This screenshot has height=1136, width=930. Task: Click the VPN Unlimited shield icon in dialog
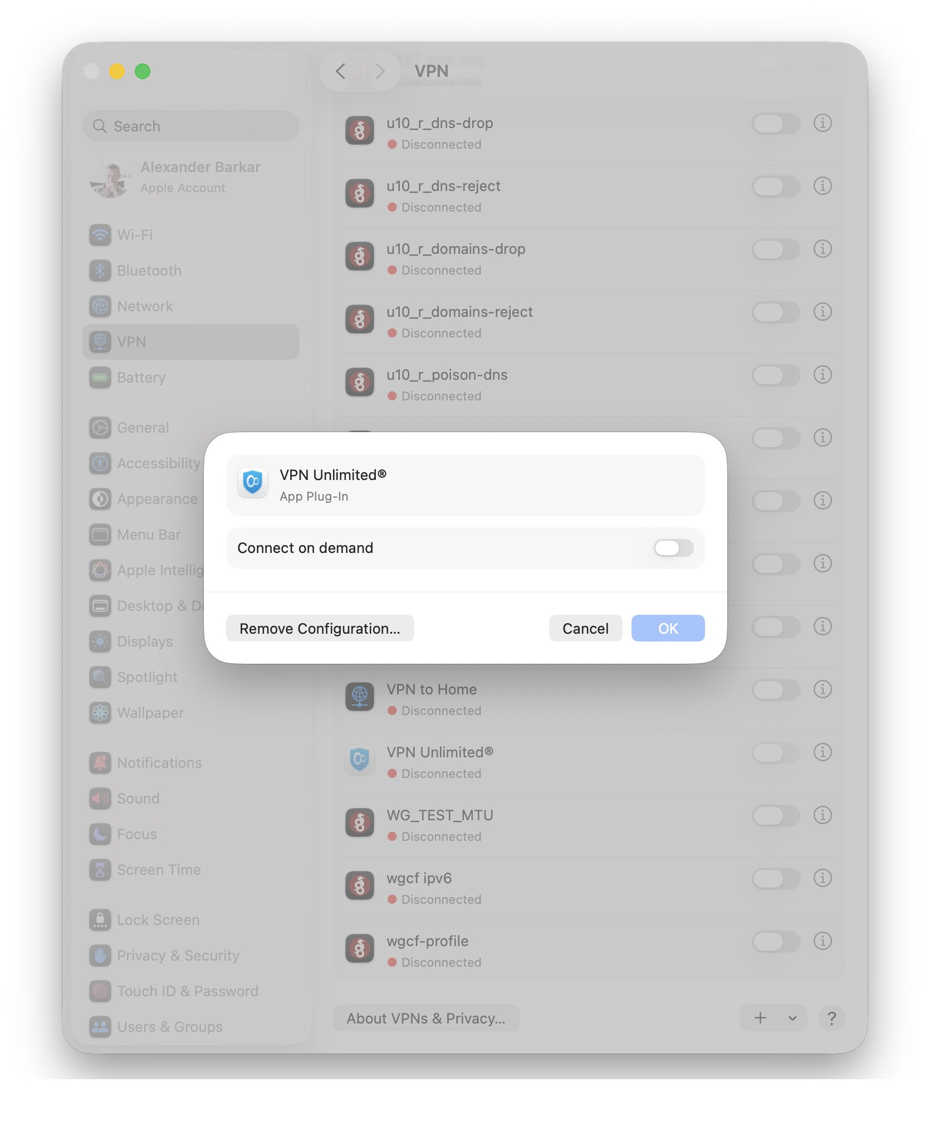(252, 482)
